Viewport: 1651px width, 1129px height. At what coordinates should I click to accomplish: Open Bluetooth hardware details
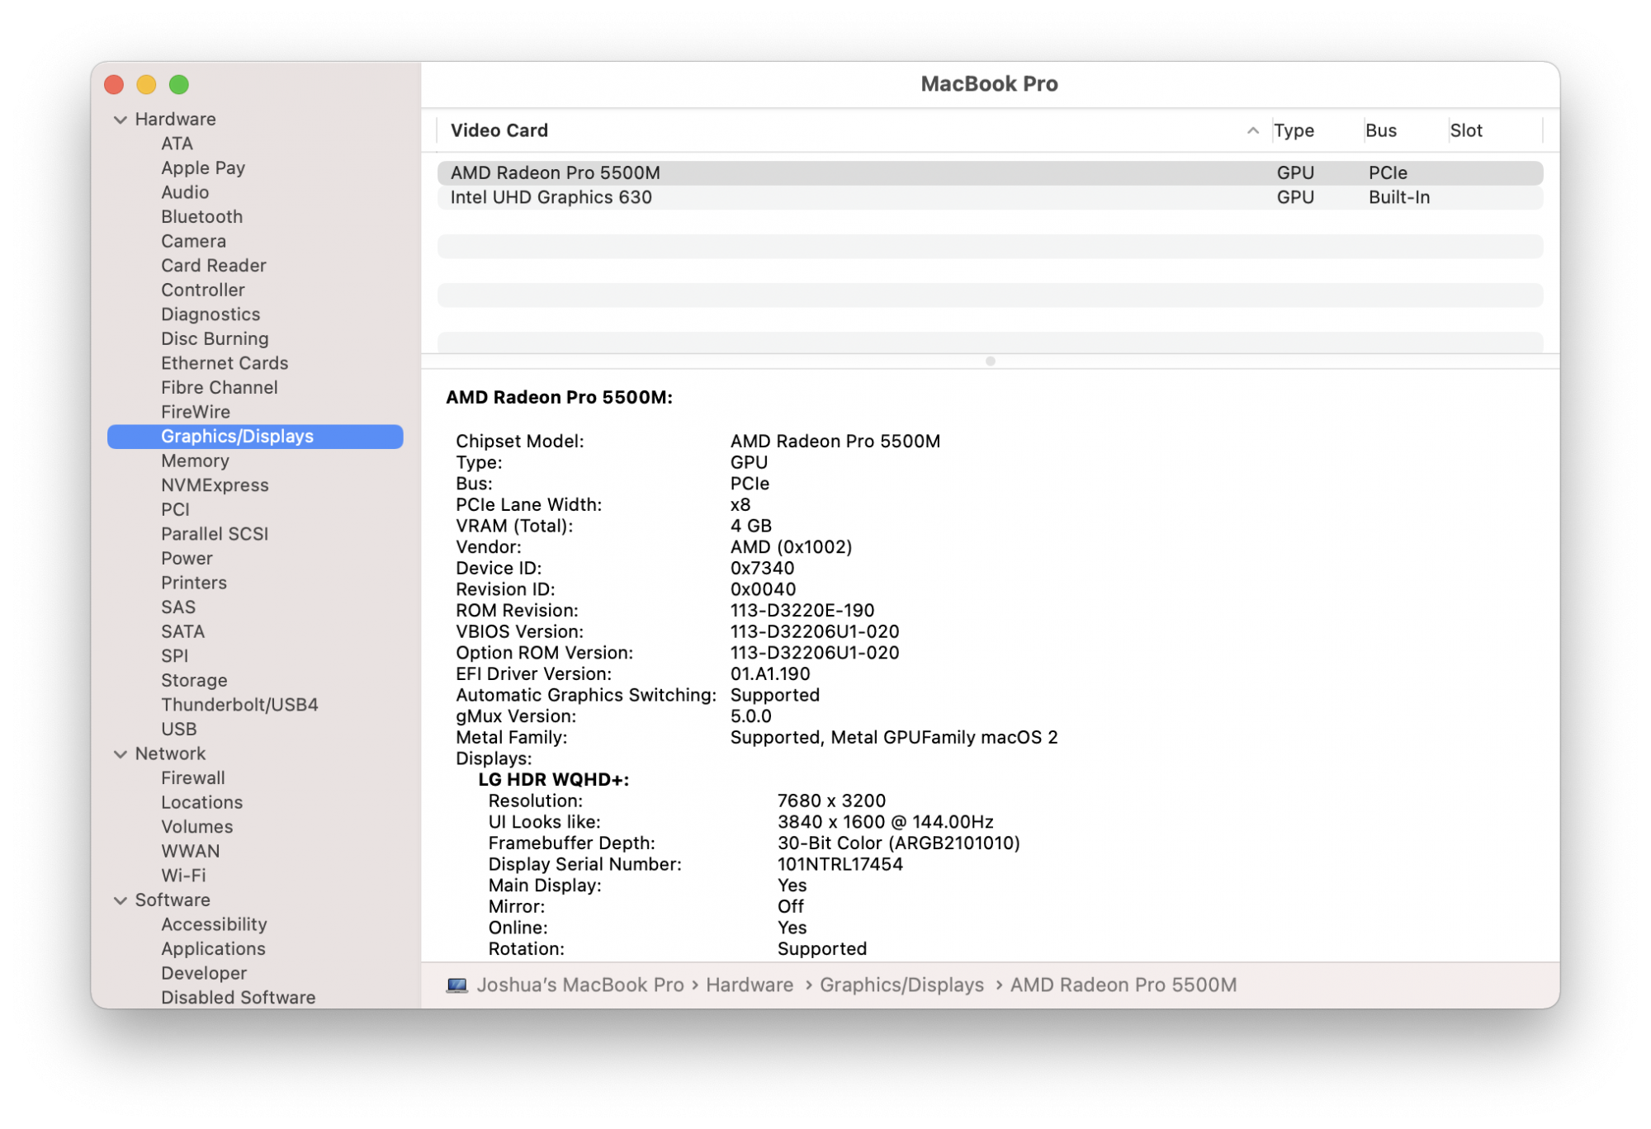(201, 216)
